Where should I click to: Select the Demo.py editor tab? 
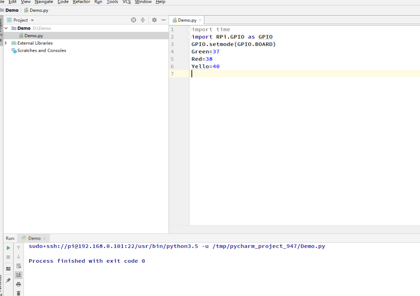pyautogui.click(x=187, y=20)
